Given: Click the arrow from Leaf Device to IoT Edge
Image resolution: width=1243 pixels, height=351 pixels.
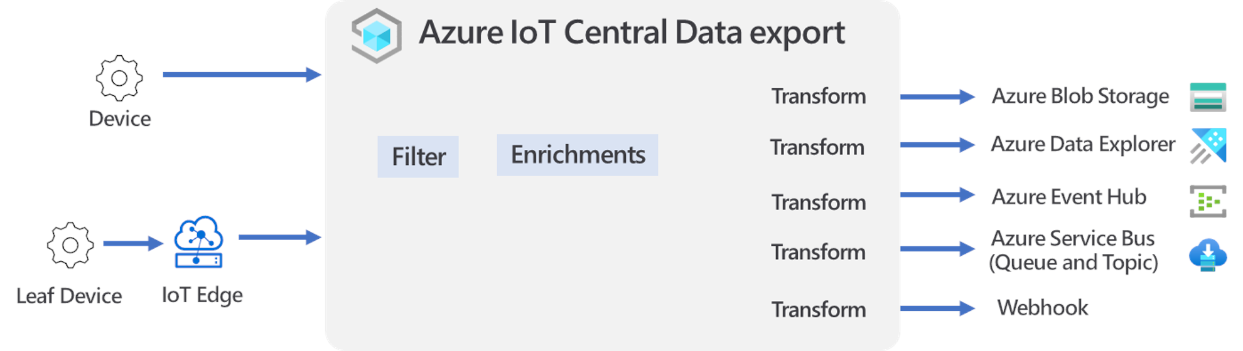Looking at the screenshot, I should [x=133, y=243].
